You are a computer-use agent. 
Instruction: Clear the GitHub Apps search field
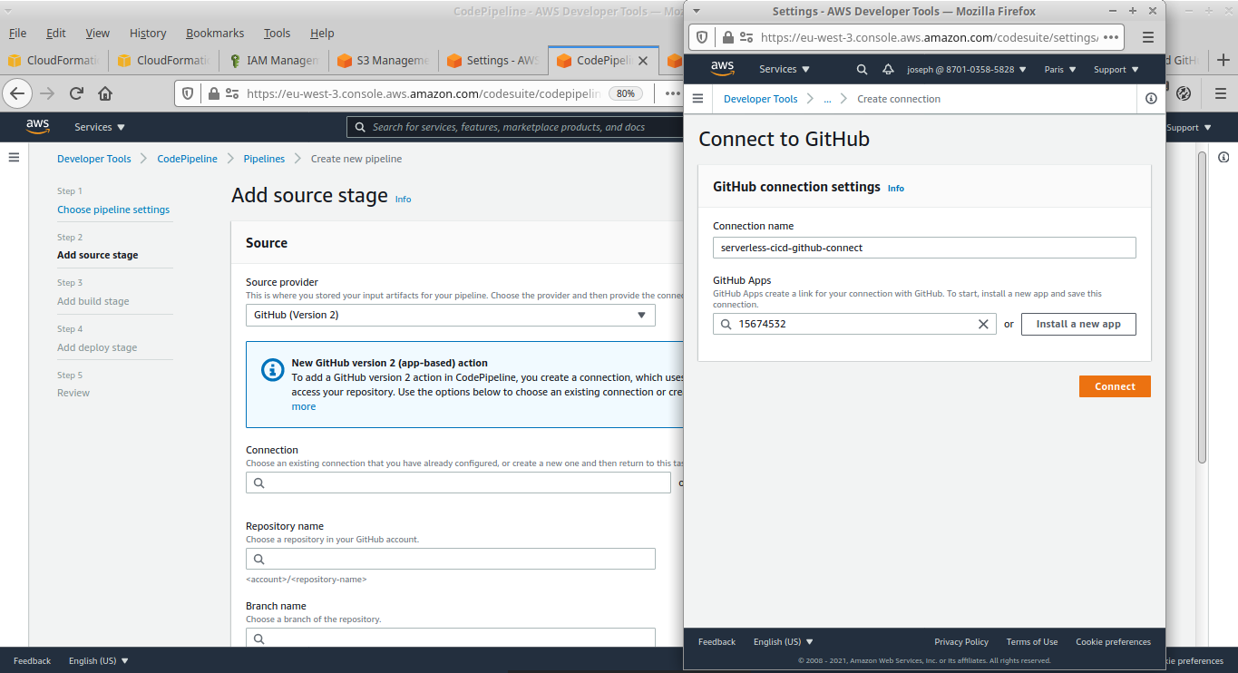982,324
